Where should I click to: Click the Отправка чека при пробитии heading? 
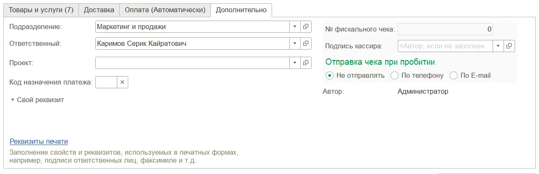tap(380, 62)
